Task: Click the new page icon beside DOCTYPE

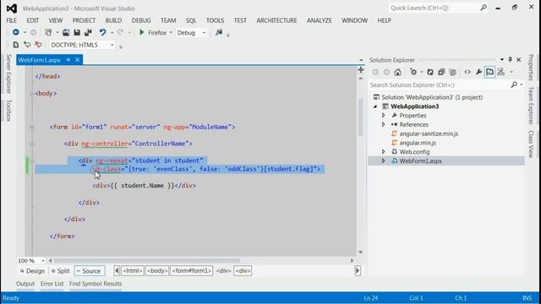Action: point(16,45)
